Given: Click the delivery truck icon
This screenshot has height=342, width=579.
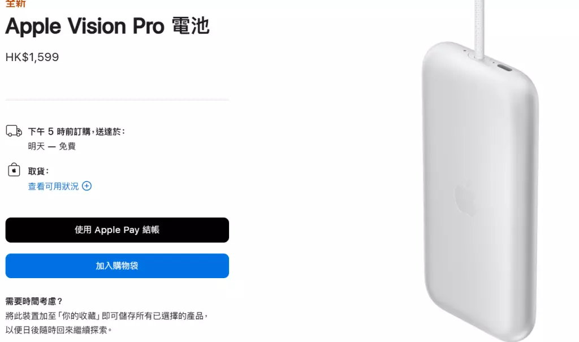Looking at the screenshot, I should [x=14, y=131].
